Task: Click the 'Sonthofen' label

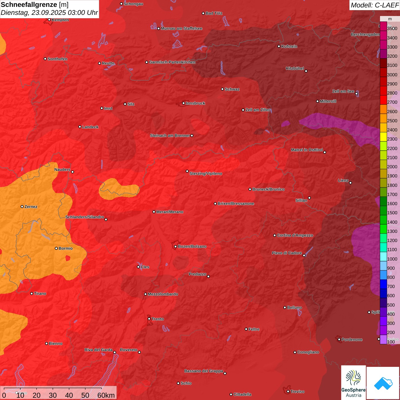Action: click(x=57, y=59)
